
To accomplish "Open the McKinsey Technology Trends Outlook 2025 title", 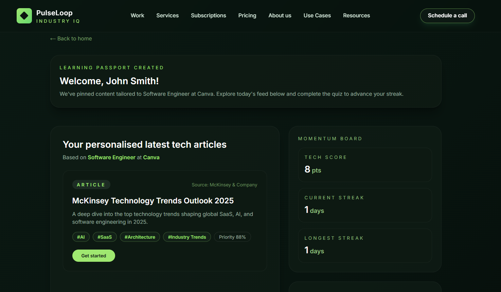I will point(153,201).
